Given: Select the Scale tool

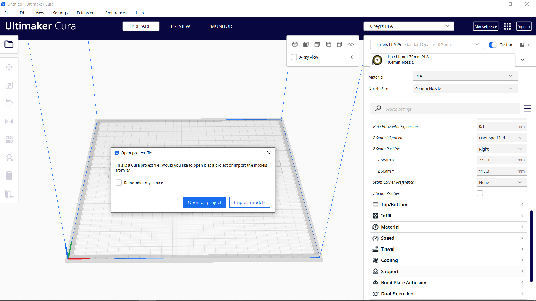Looking at the screenshot, I should 9,85.
